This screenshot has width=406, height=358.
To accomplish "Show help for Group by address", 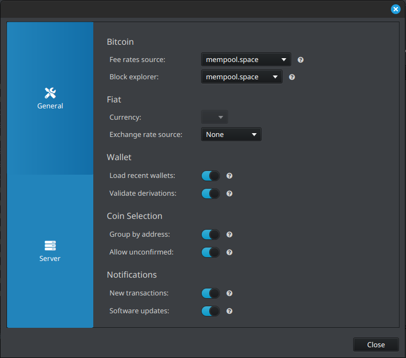I will tap(229, 235).
